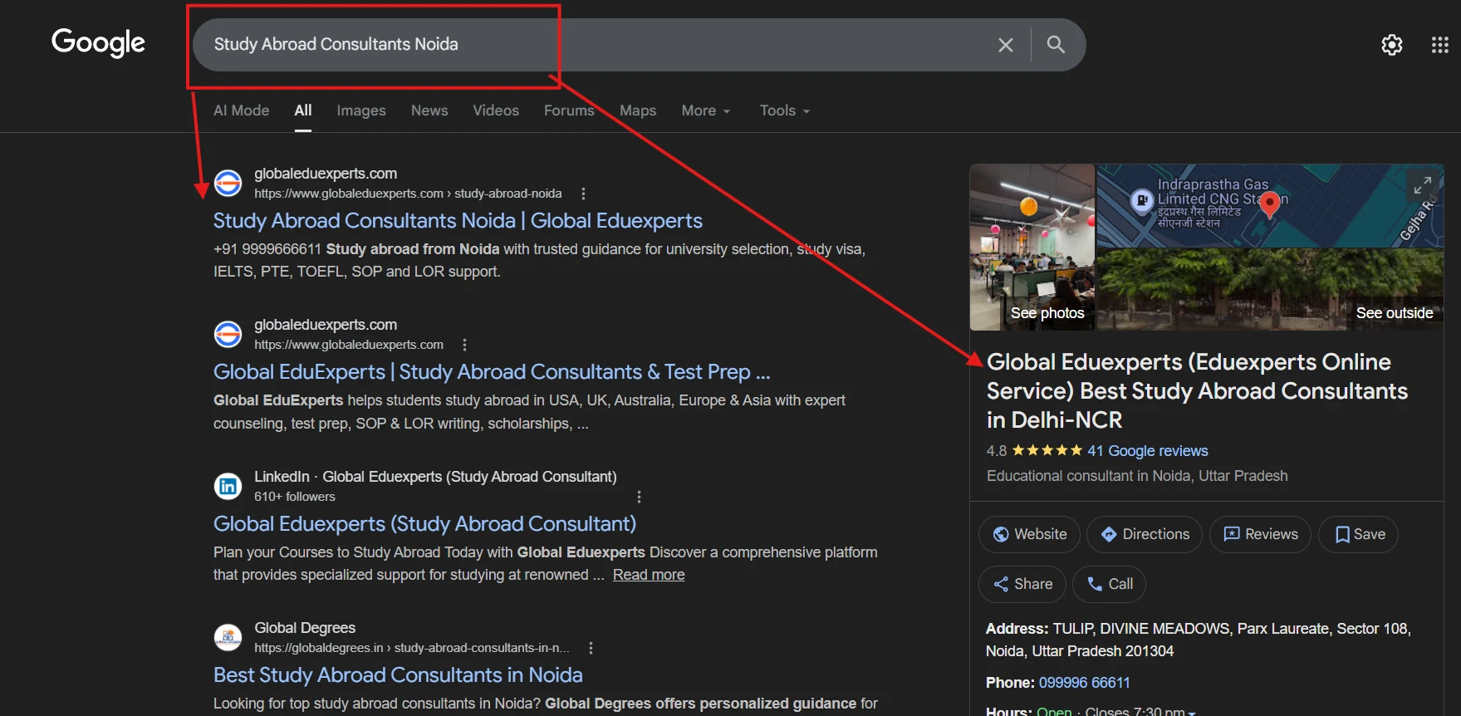Click the search input field
This screenshot has width=1461, height=716.
tap(598, 45)
